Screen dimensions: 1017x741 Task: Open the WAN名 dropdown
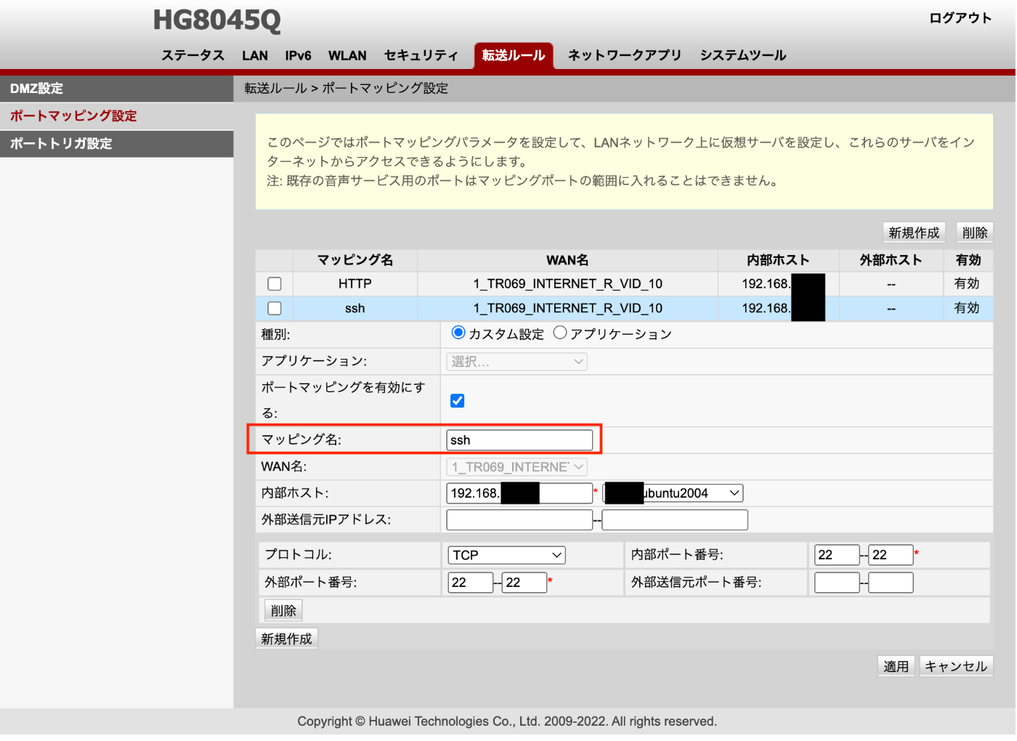tap(516, 467)
